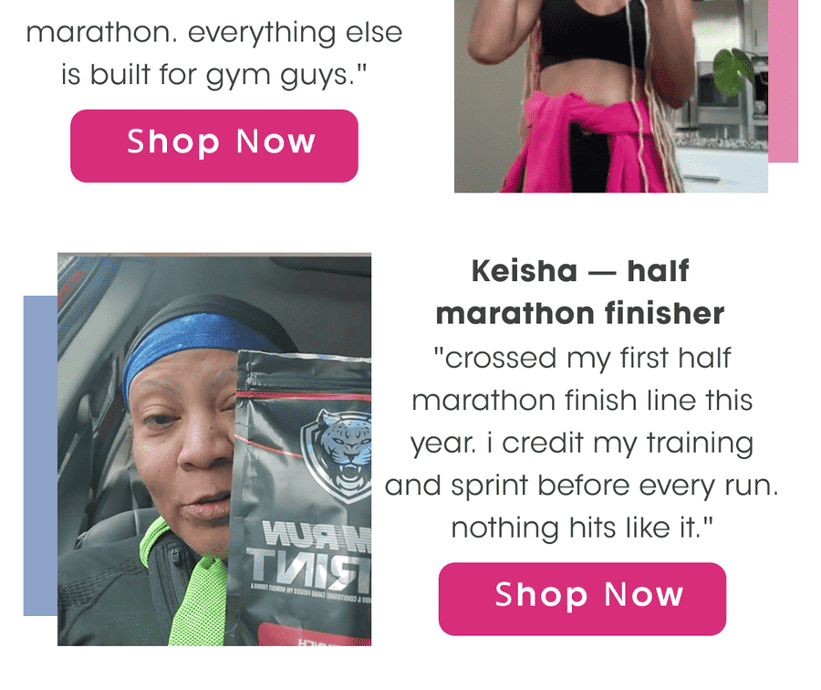The image size is (821, 690).
Task: Click the black sports top in top photo
Action: (x=590, y=33)
